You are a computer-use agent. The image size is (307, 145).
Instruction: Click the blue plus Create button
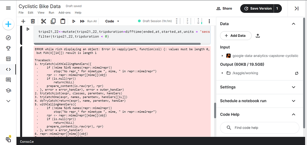click(8, 25)
